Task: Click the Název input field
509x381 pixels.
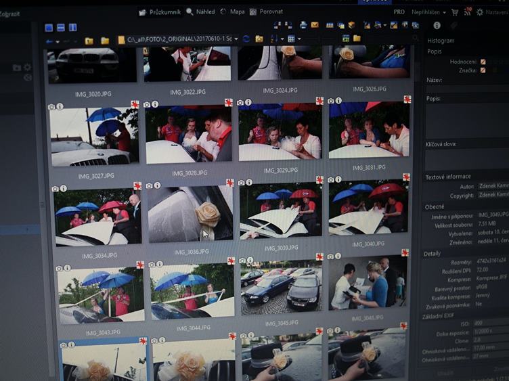Action: [x=468, y=87]
